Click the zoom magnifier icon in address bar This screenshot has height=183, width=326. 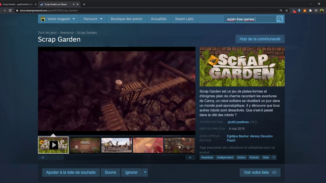point(281,10)
